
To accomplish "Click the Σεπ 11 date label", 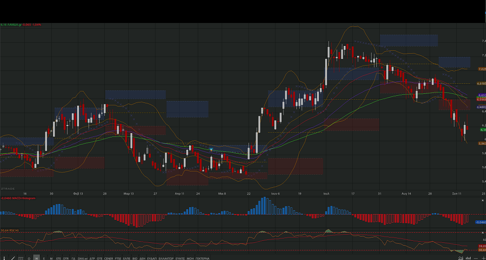I will point(457,193).
